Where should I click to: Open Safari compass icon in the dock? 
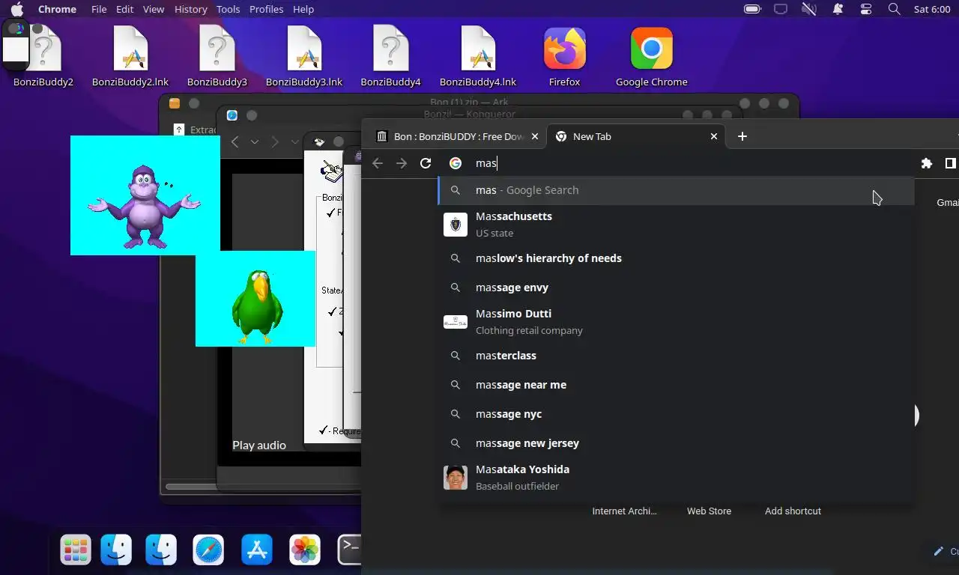208,550
